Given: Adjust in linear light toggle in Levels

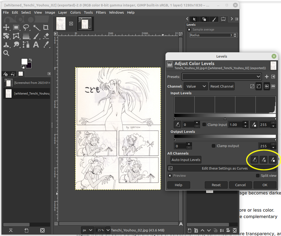Looking at the screenshot, I should (252, 86).
